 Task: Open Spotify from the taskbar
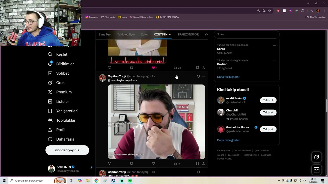coord(130,181)
